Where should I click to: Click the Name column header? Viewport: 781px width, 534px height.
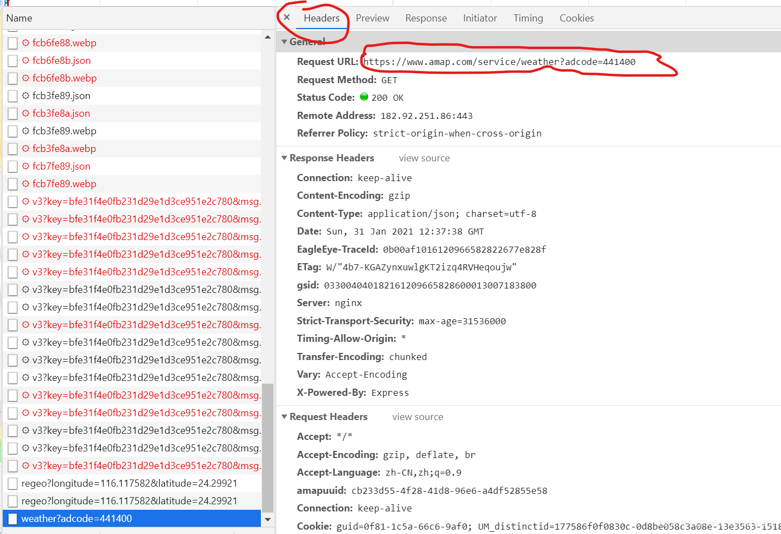[x=19, y=18]
